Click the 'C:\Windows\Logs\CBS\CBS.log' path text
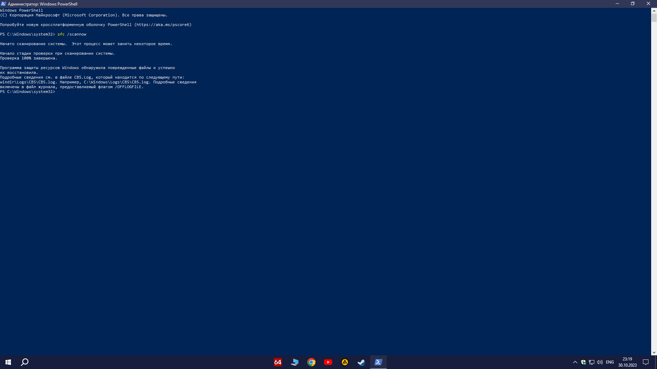 (x=116, y=82)
